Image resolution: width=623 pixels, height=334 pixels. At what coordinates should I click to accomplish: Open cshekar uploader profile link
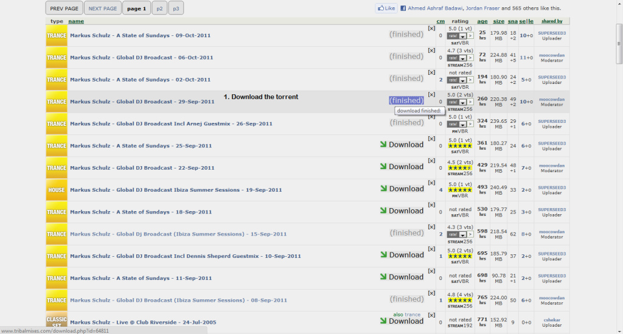pos(552,319)
